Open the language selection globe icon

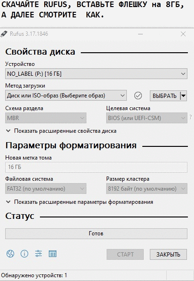(10, 254)
